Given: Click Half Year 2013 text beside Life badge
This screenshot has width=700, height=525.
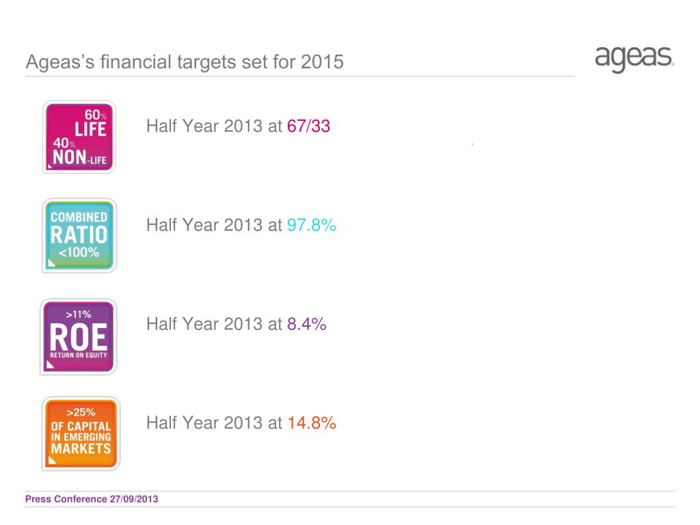Looking at the screenshot, I should pyautogui.click(x=204, y=126).
